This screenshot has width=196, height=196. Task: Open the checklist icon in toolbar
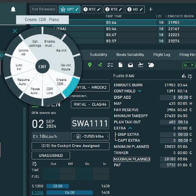tap(110, 65)
